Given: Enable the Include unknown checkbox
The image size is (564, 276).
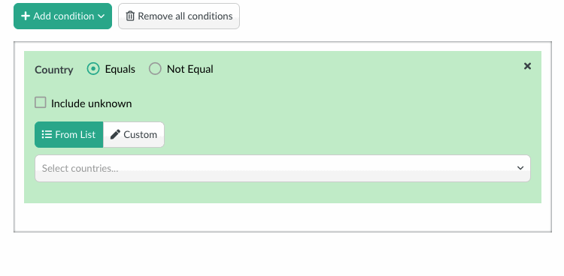Looking at the screenshot, I should coord(41,103).
